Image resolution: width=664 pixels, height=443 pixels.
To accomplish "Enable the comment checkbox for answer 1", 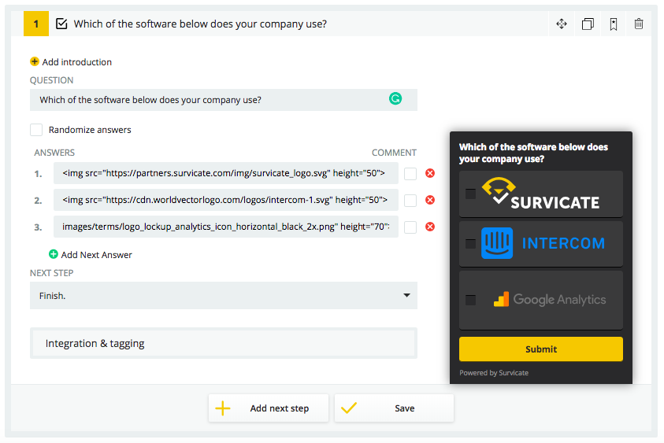I will (x=410, y=173).
